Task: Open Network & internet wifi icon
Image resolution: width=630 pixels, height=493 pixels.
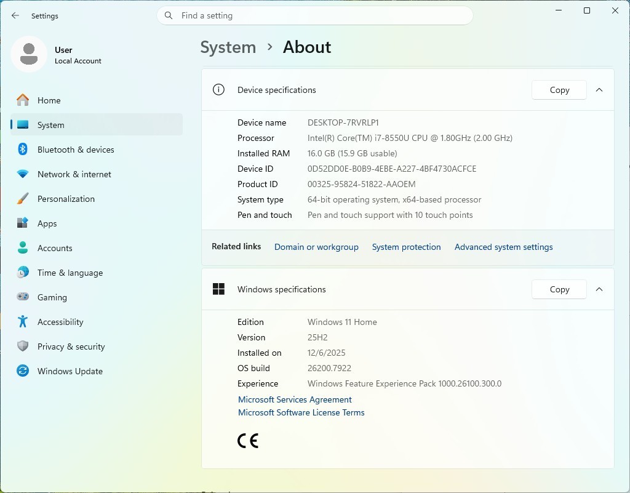Action: 23,174
